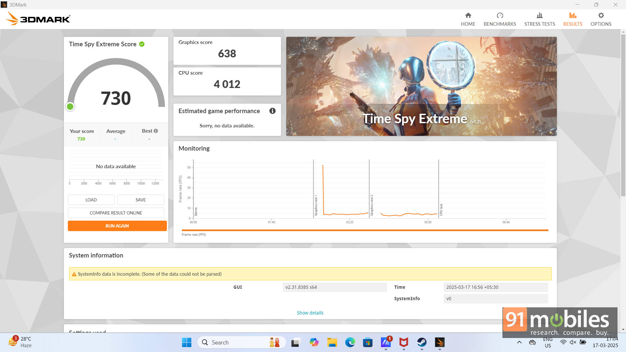Open the Windows Start menu
Viewport: 626px width, 352px height.
point(186,342)
